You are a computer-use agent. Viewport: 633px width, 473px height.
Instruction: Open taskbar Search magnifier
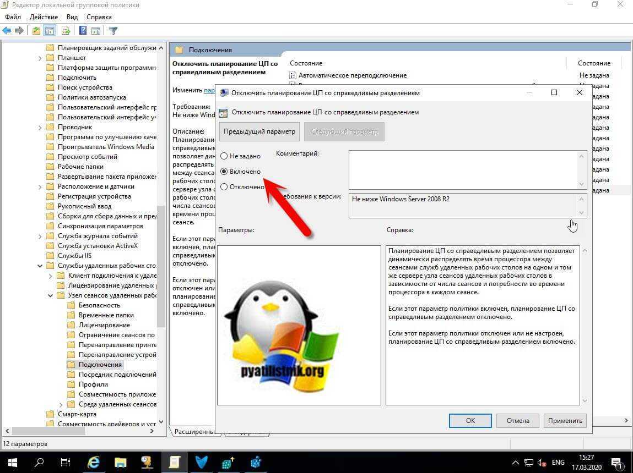[x=39, y=462]
